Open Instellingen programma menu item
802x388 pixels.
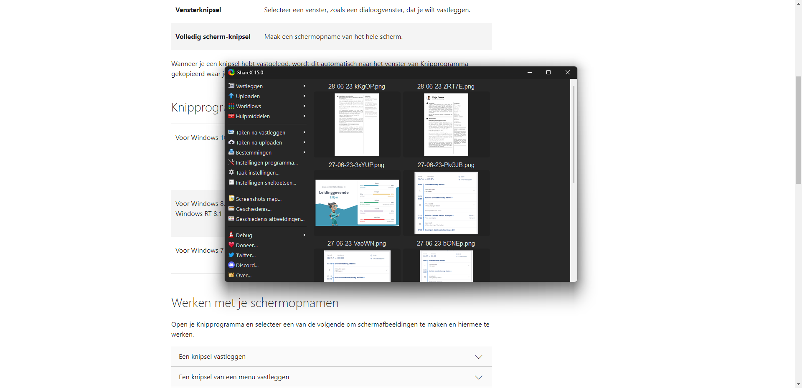point(266,163)
